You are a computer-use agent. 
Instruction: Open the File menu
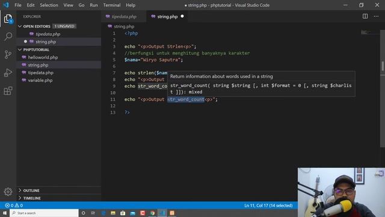[x=18, y=5]
